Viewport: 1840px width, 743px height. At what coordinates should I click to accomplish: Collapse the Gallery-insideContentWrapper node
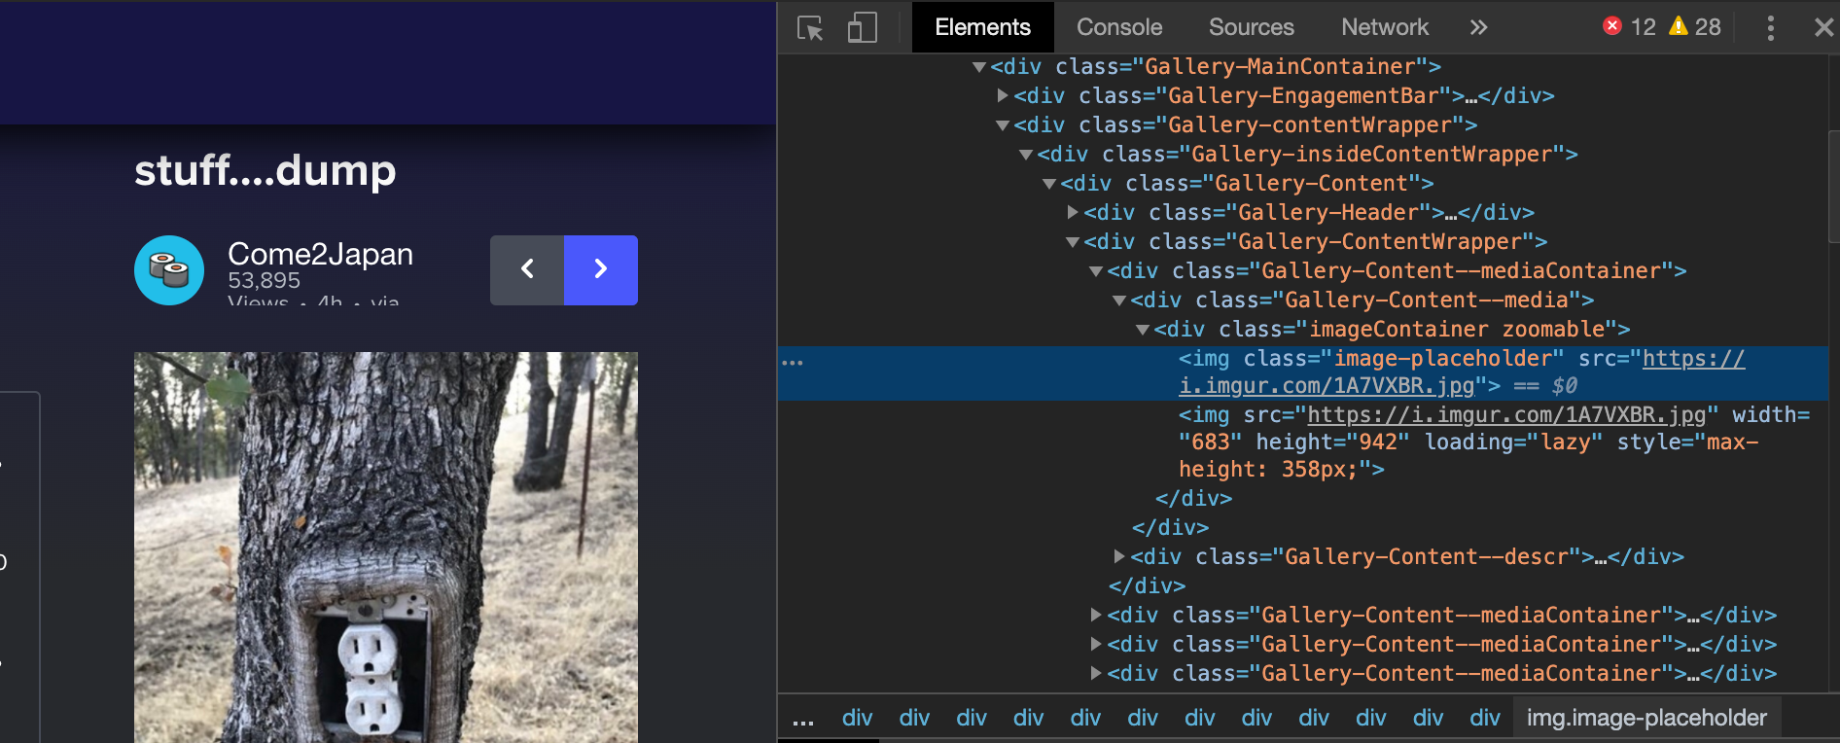point(1026,155)
